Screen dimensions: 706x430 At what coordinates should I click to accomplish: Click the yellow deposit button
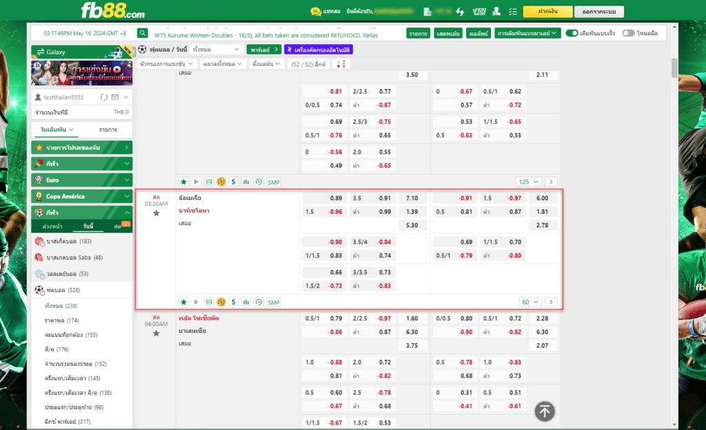click(547, 11)
